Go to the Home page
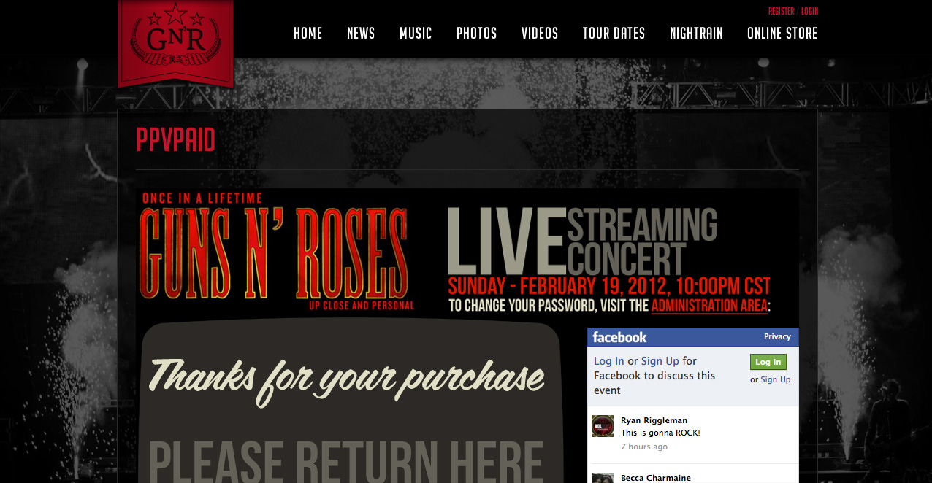 pos(308,33)
